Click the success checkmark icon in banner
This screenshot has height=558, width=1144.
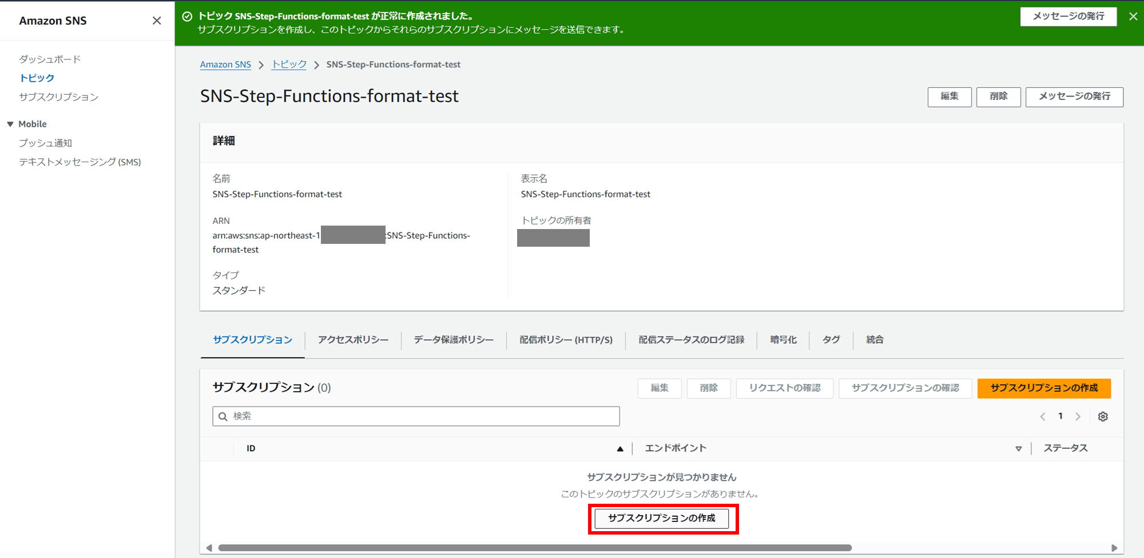coord(187,17)
